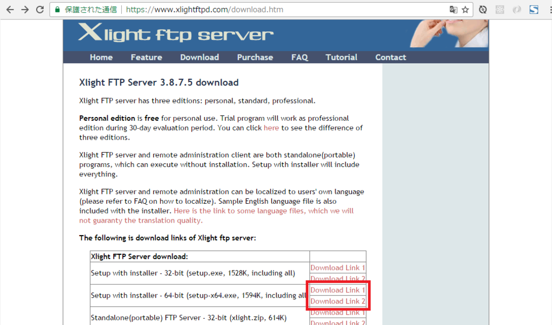Open the Home menu item
This screenshot has width=552, height=325.
pyautogui.click(x=101, y=57)
